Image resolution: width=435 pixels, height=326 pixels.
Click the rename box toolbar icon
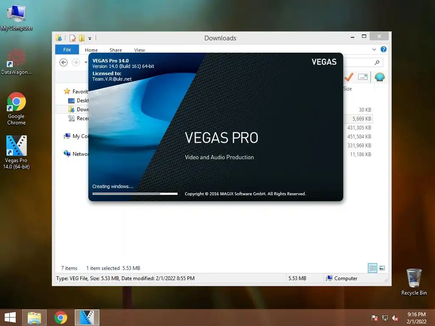pos(363,77)
